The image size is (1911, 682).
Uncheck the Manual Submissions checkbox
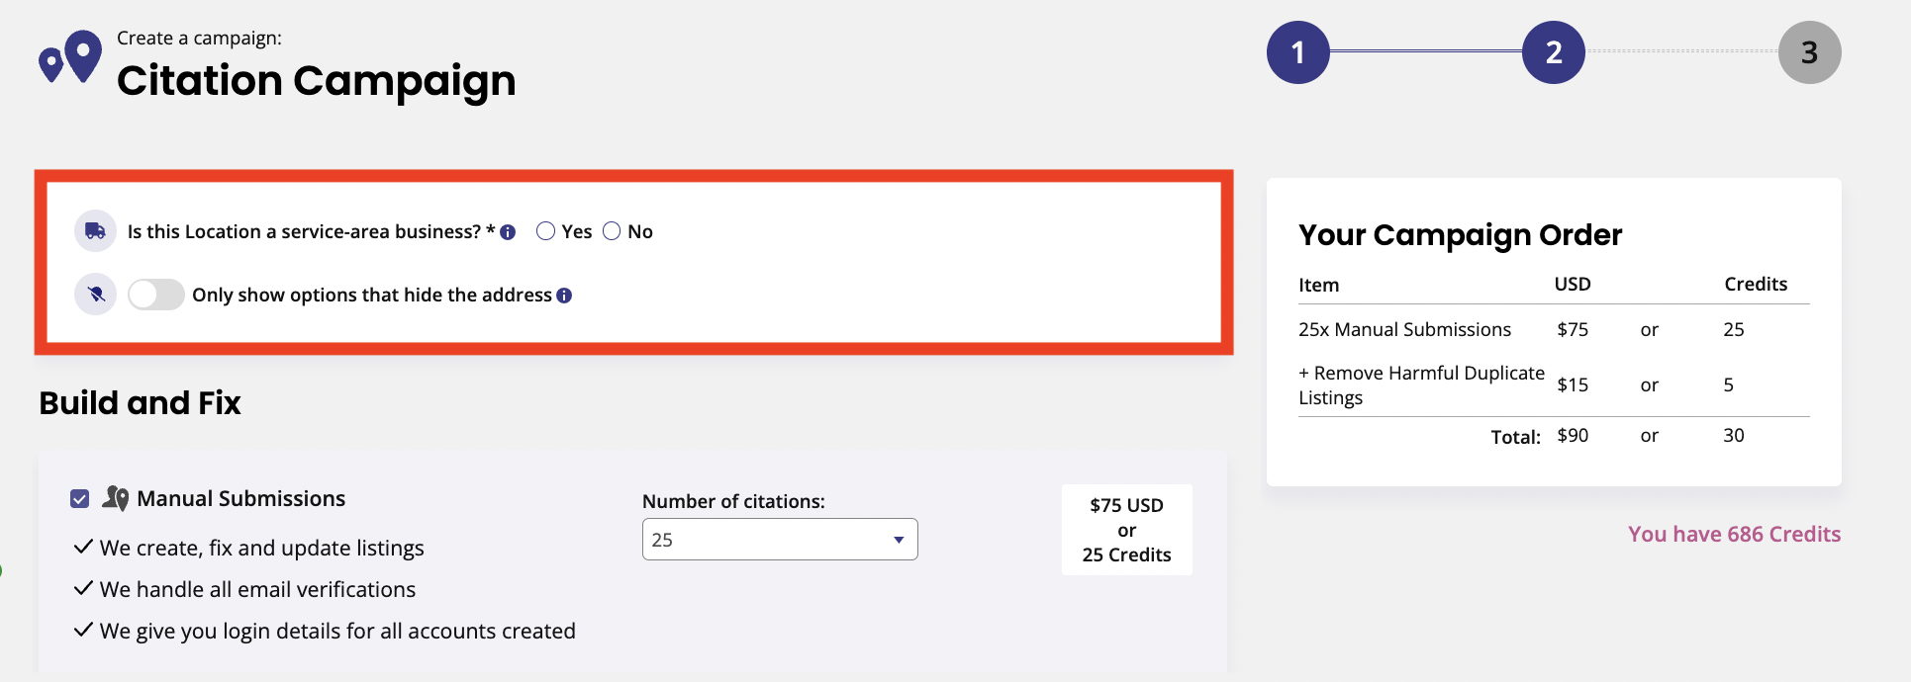click(x=80, y=499)
